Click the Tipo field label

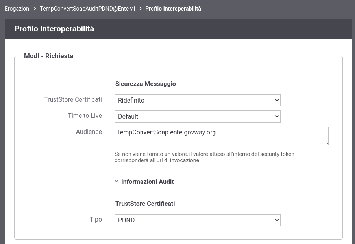(96, 219)
